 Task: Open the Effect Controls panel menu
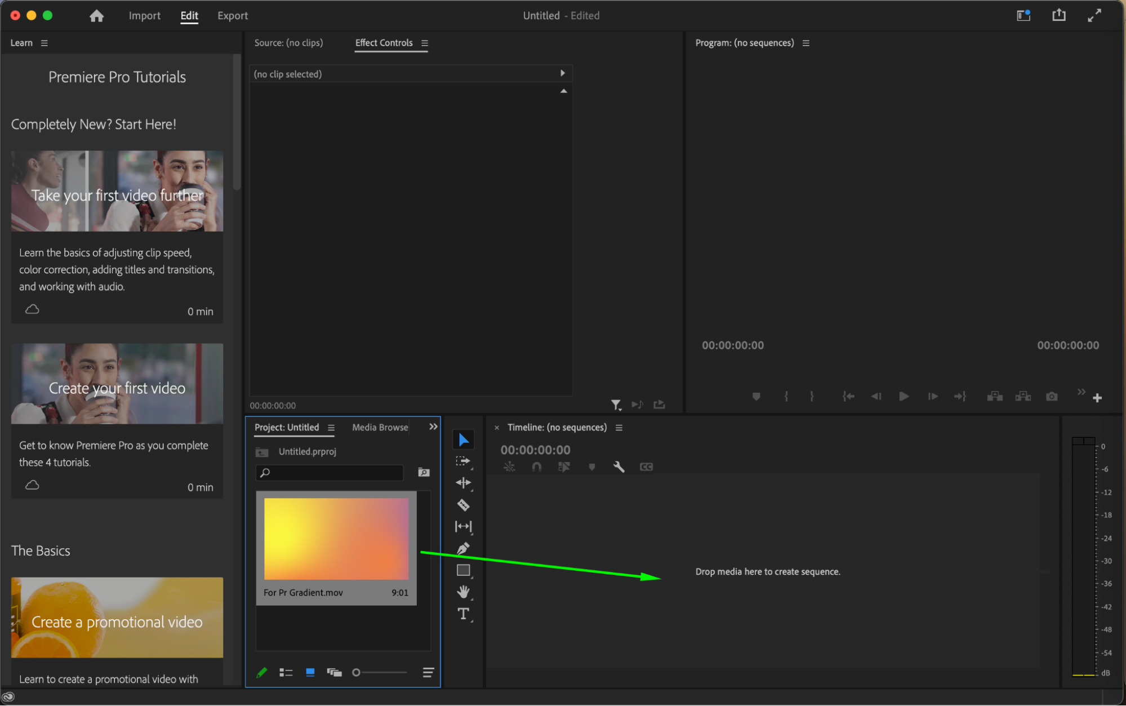pos(425,43)
